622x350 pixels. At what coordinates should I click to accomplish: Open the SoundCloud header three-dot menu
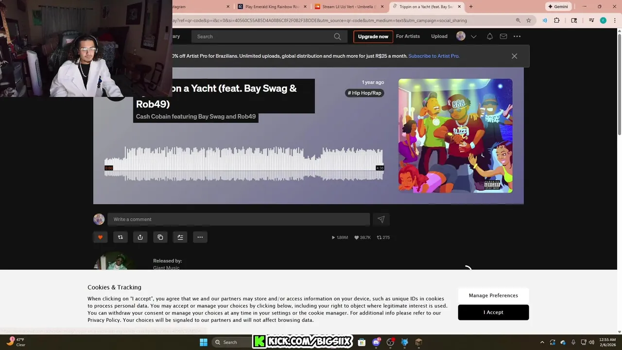517,36
